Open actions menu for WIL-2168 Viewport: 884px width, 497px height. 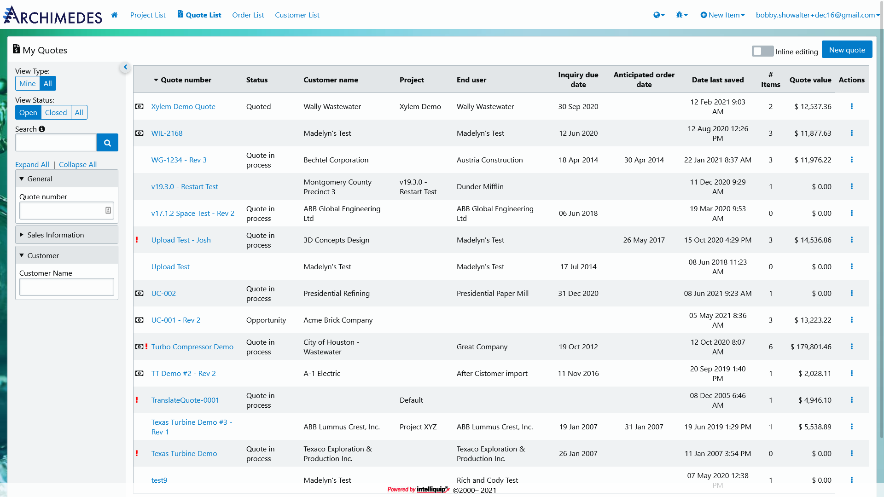click(x=851, y=133)
